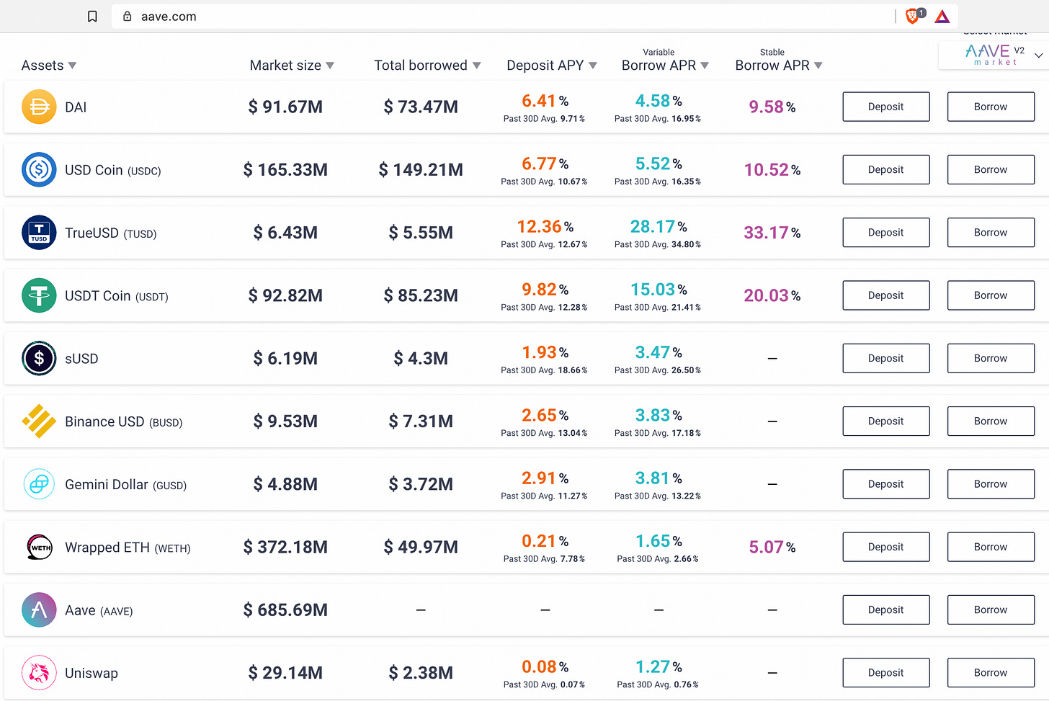Deposit Aave token
The width and height of the screenshot is (1049, 701).
click(x=886, y=610)
